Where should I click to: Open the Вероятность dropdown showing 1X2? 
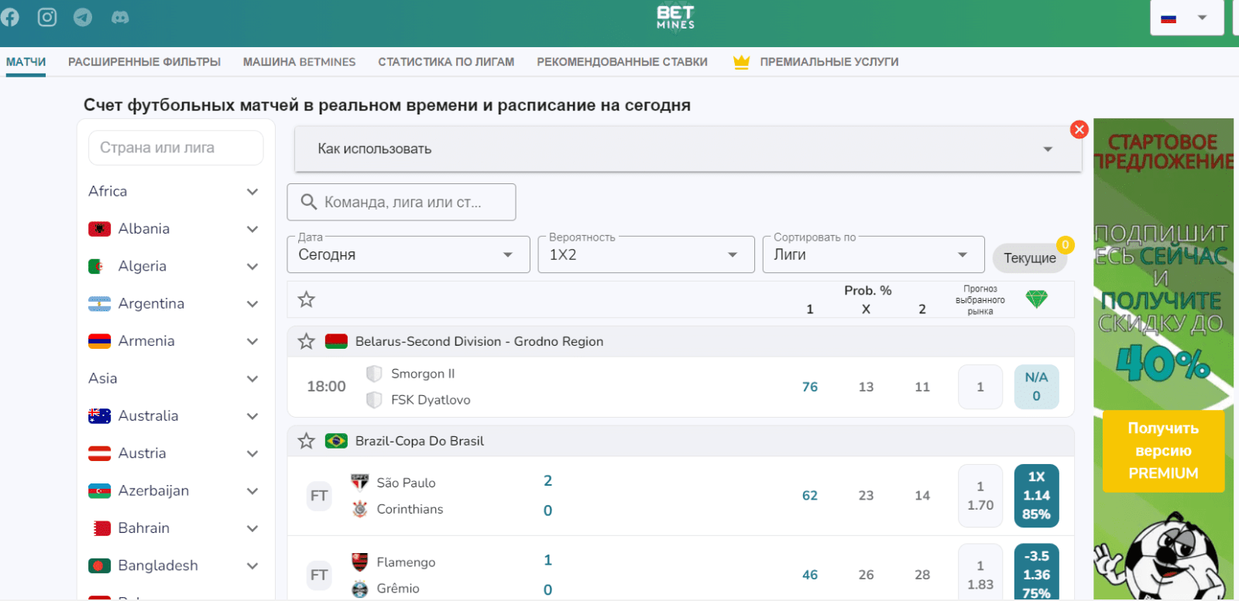(646, 254)
